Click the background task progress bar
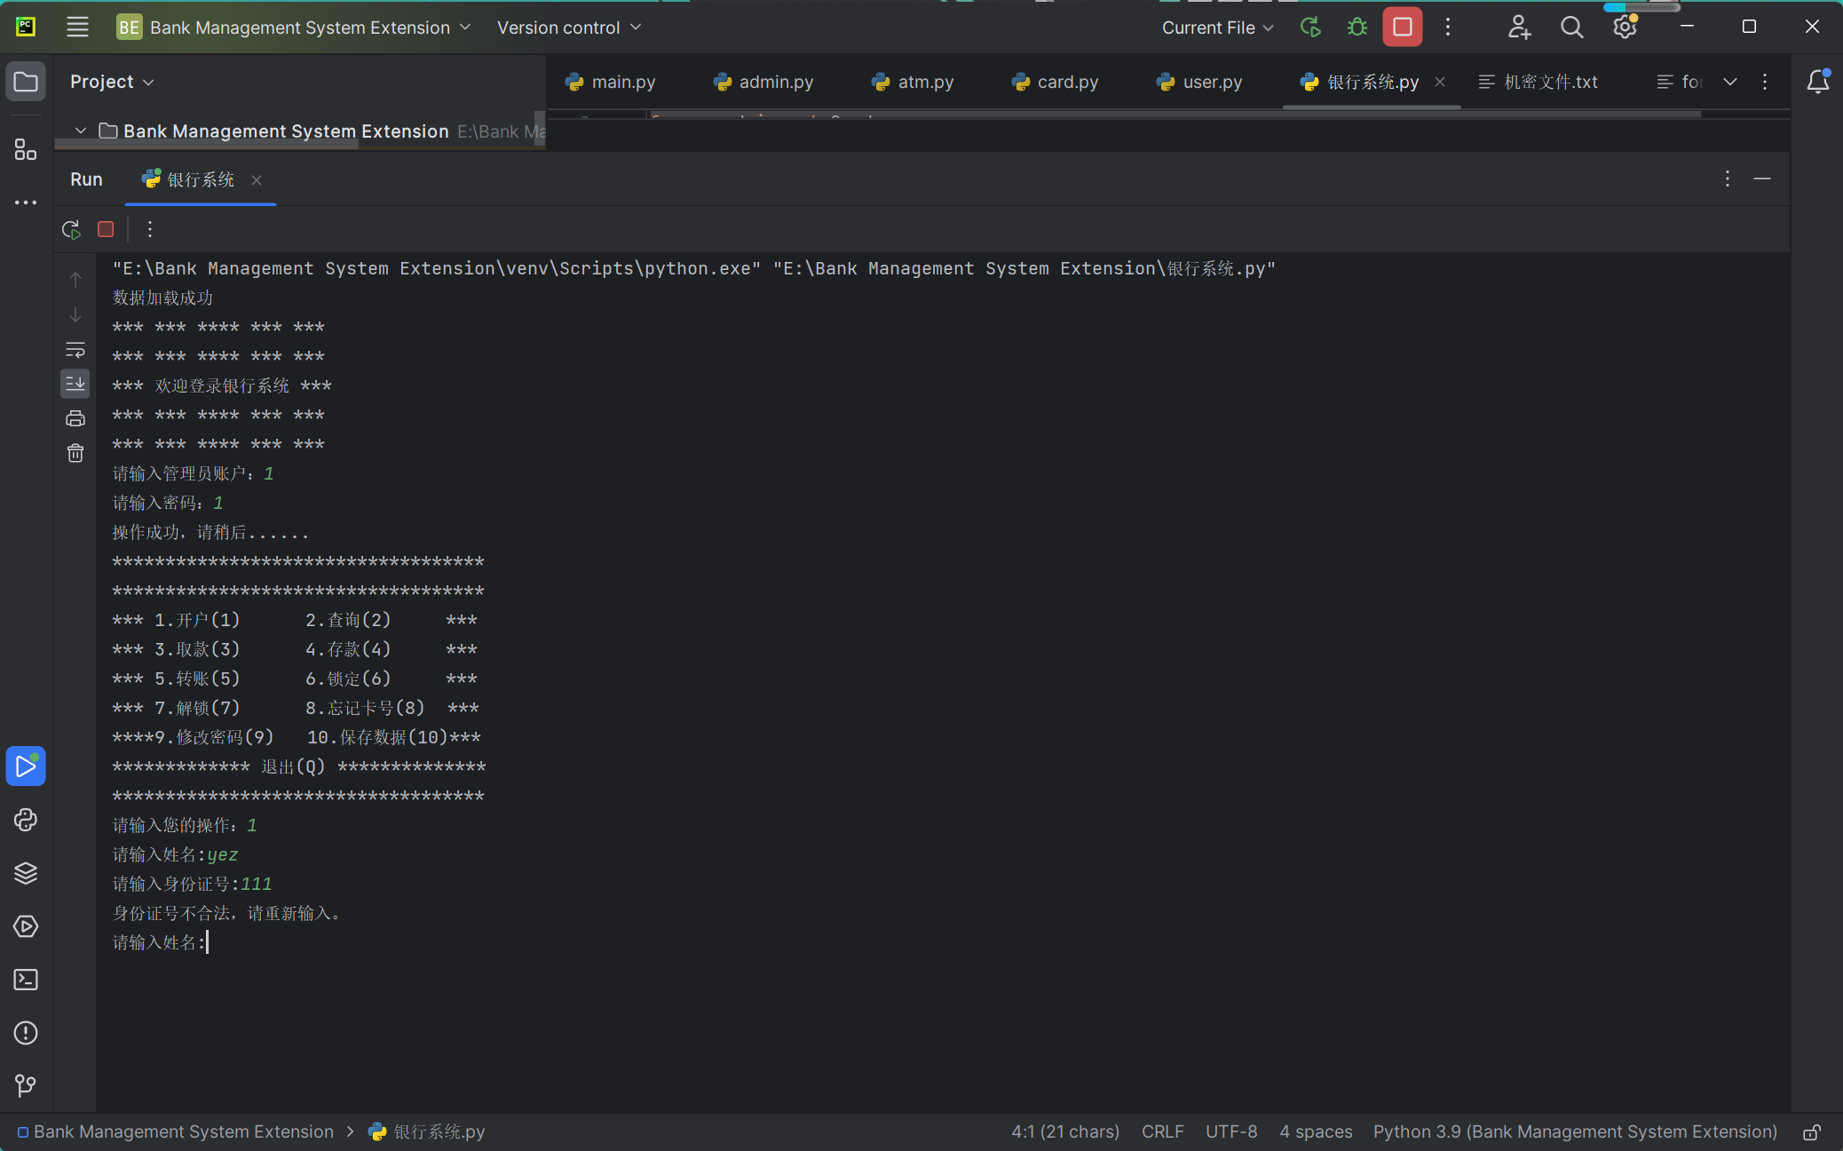Image resolution: width=1843 pixels, height=1151 pixels. [1641, 7]
